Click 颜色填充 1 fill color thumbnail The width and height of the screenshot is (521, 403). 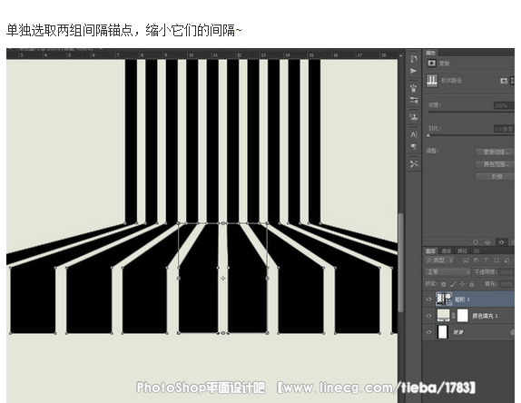[444, 315]
